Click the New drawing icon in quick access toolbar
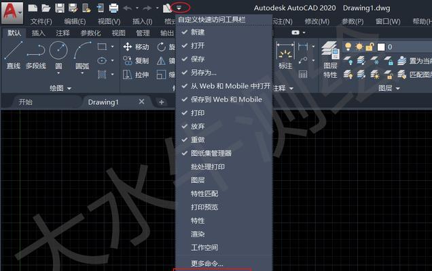 33,8
